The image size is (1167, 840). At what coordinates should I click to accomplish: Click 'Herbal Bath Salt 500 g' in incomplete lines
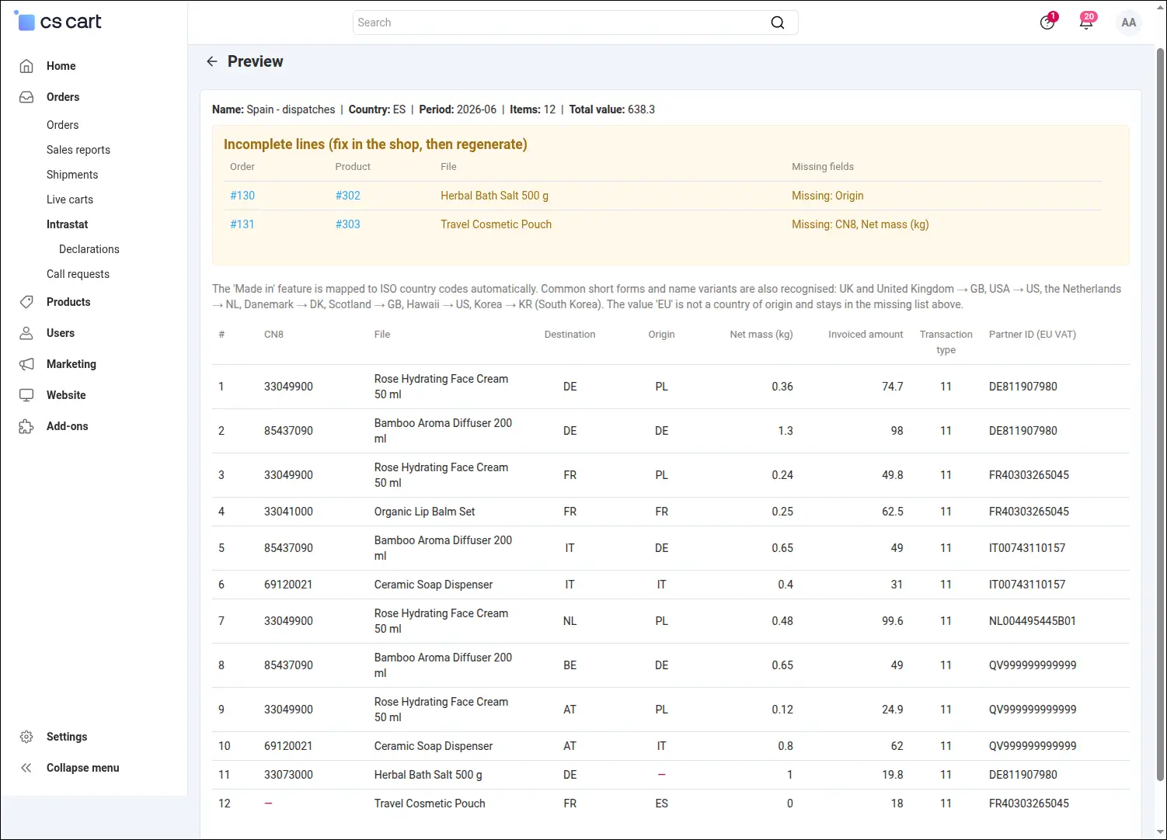tap(494, 196)
